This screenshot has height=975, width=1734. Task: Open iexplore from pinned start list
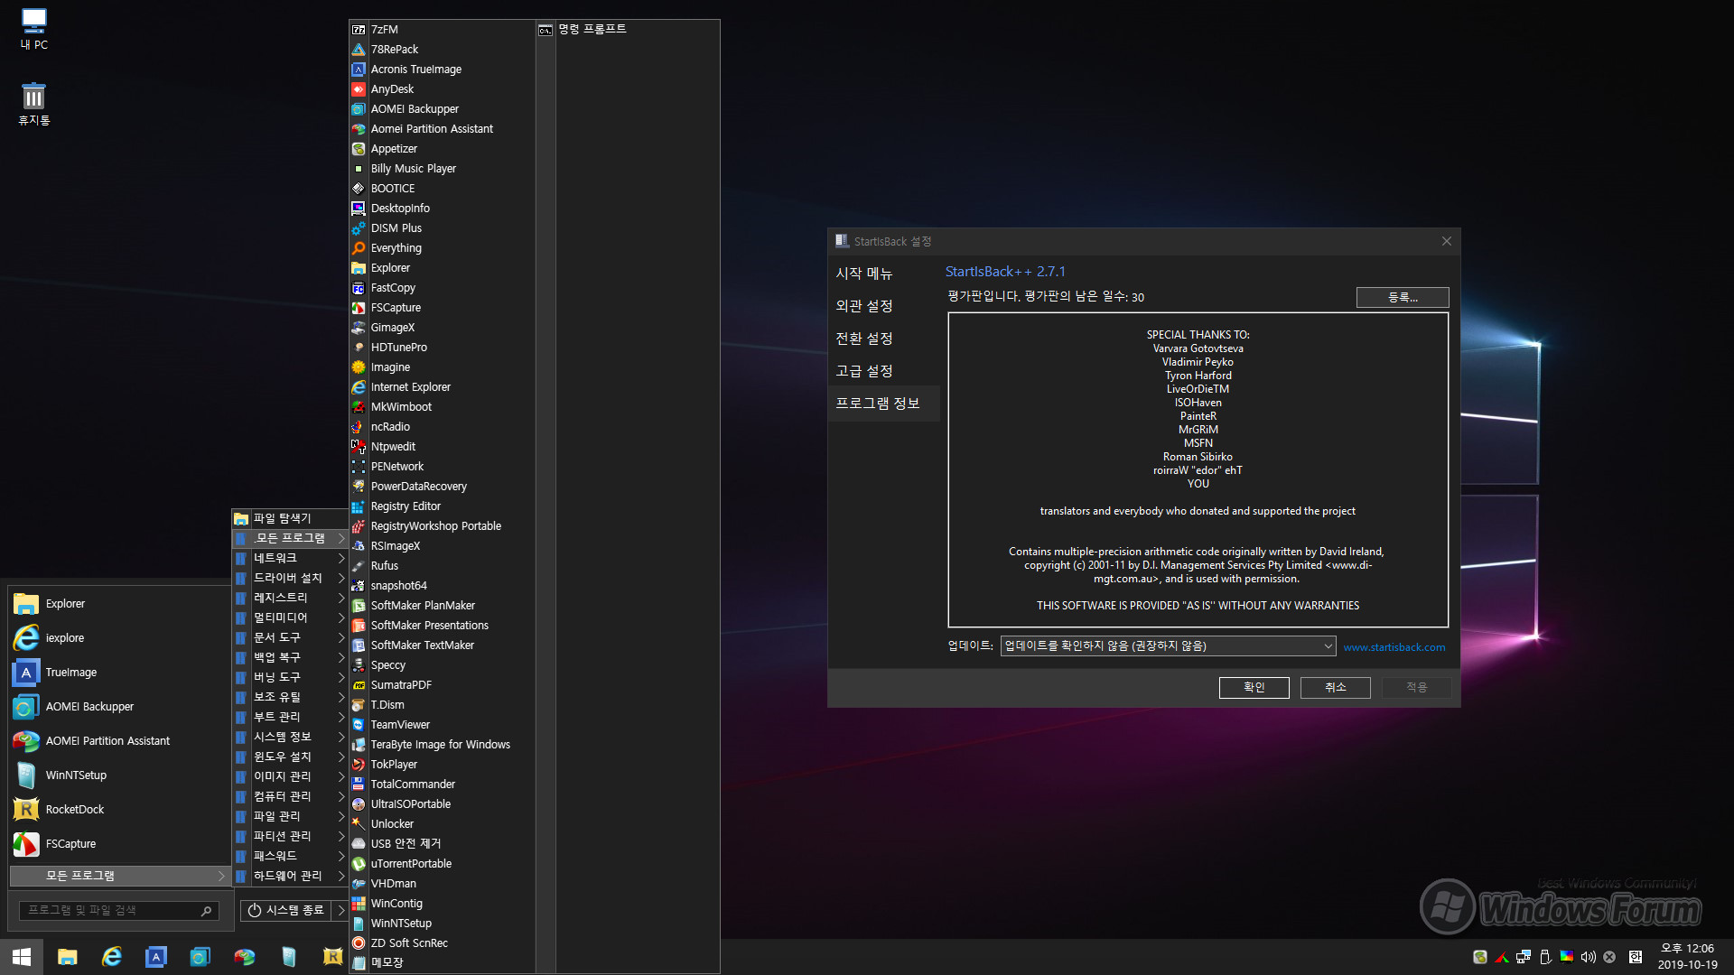click(x=118, y=637)
